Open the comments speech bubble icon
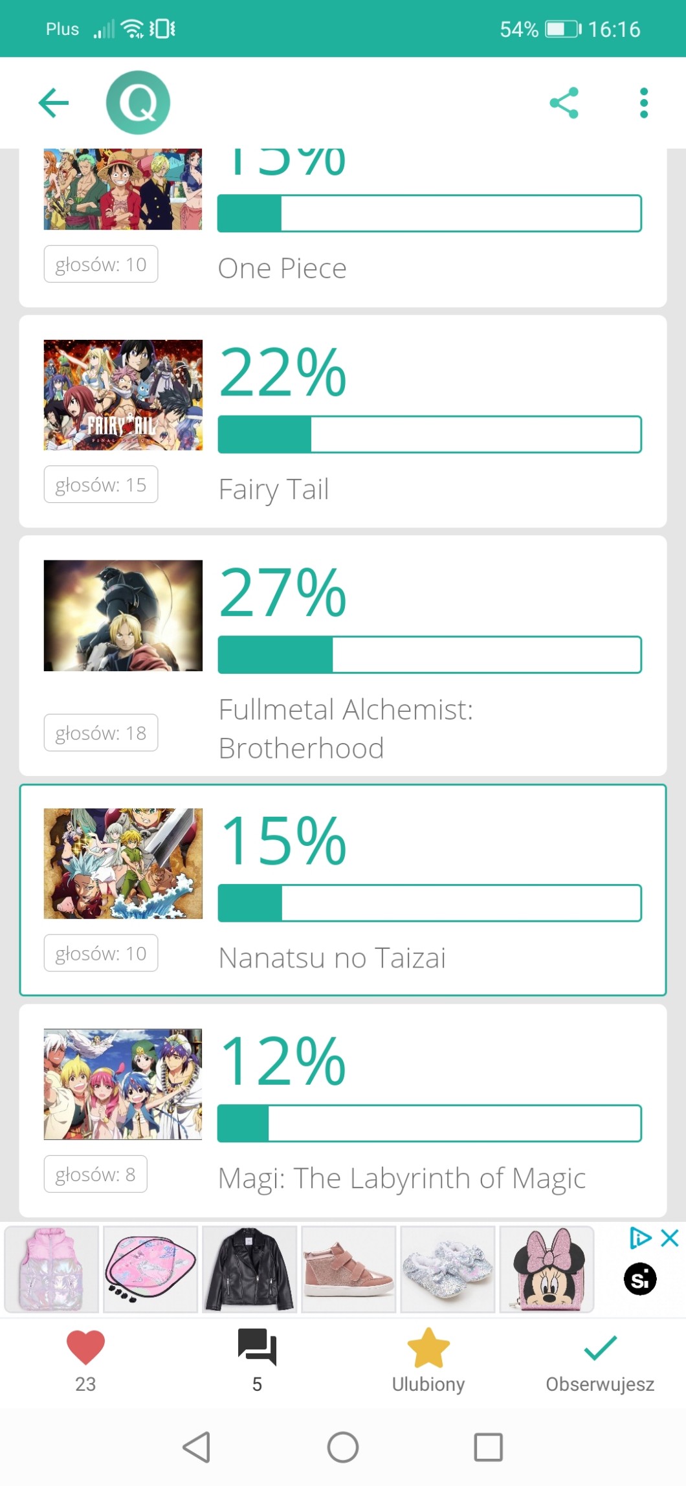686x1486 pixels. coord(257,1347)
